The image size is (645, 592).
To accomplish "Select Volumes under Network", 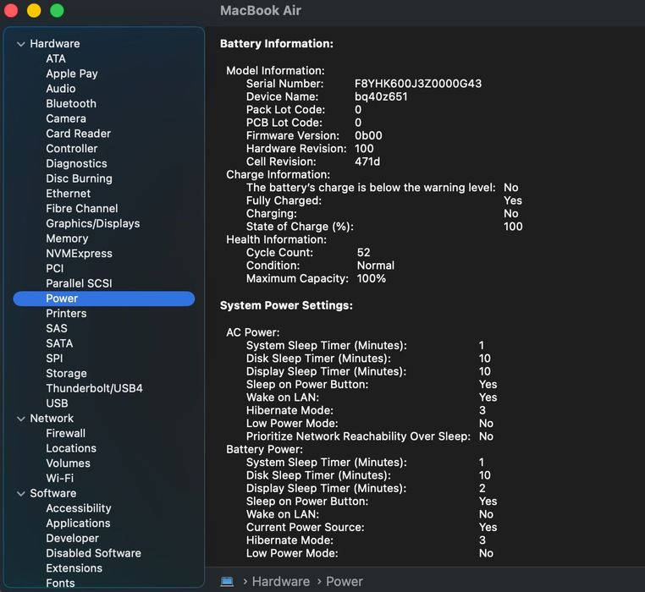I will click(x=69, y=463).
